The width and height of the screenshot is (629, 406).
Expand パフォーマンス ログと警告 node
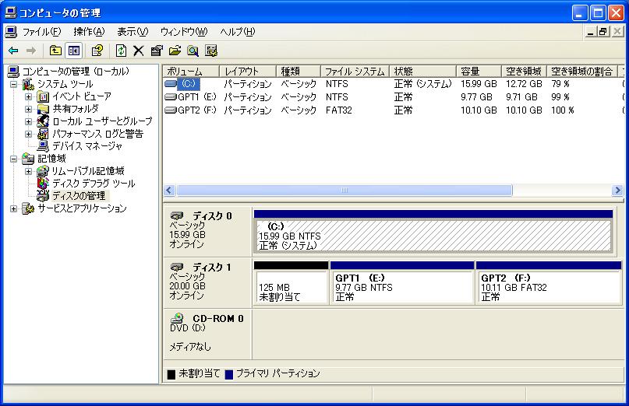[28, 134]
